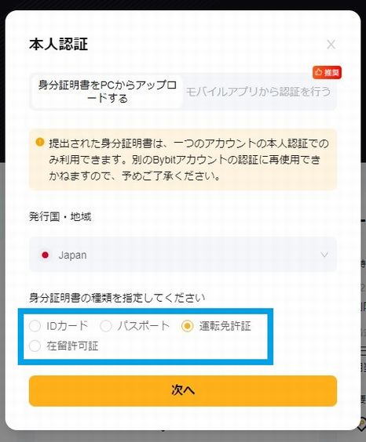
Task: Click the パスポート label text
Action: point(144,326)
